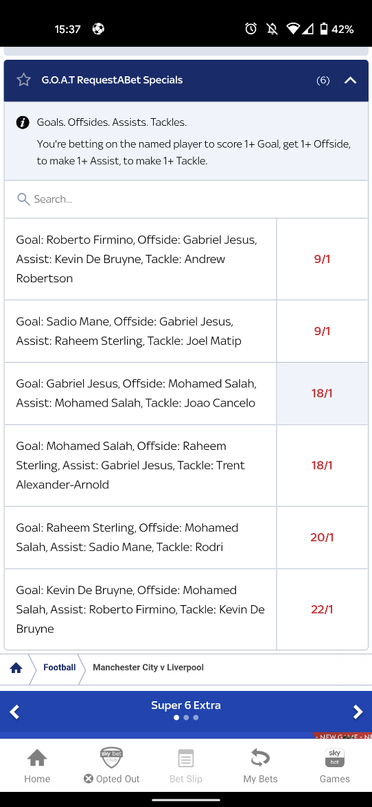
Task: Select 9/1 odds for Roberto Firmino goal bet
Action: point(322,259)
